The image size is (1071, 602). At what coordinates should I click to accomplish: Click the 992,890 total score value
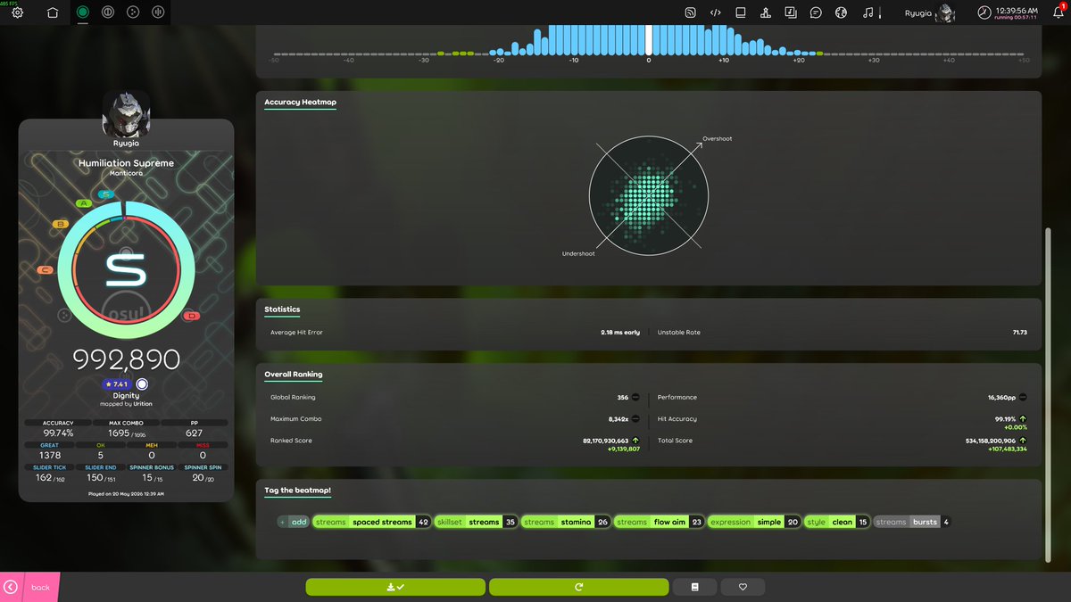[126, 360]
